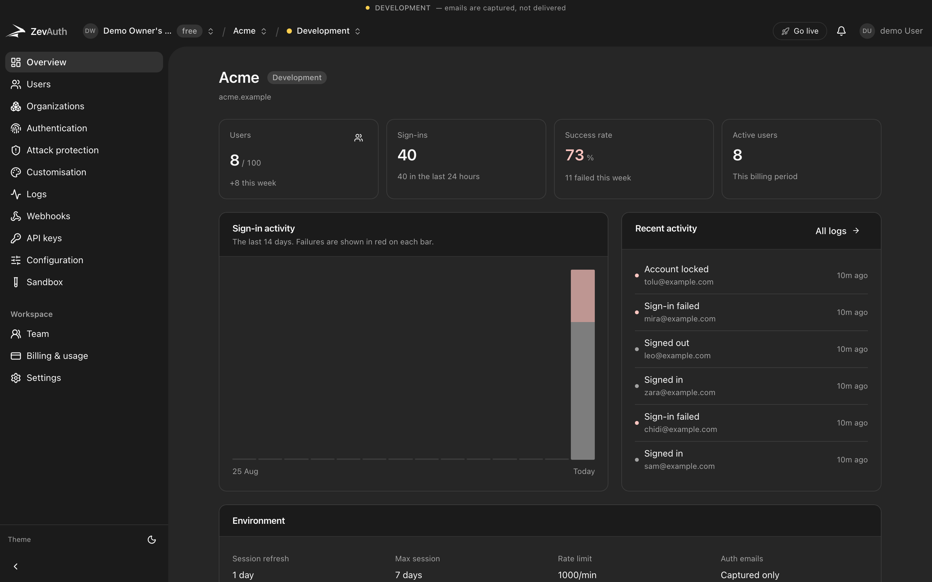Open the Attack protection shield icon
Image resolution: width=932 pixels, height=582 pixels.
tap(16, 150)
